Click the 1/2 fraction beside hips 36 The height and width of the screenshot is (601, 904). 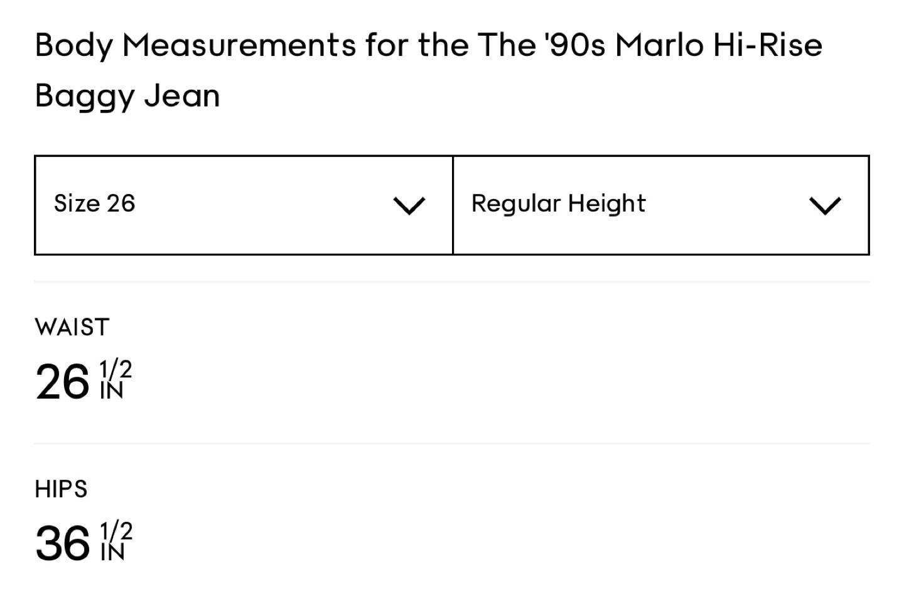[x=116, y=531]
